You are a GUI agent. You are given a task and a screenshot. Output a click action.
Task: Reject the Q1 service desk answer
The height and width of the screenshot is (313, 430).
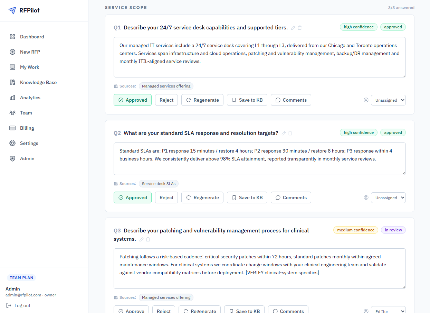coord(166,100)
